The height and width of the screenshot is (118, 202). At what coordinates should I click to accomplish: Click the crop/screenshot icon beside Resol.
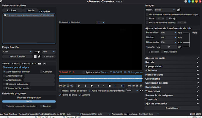click(179, 10)
